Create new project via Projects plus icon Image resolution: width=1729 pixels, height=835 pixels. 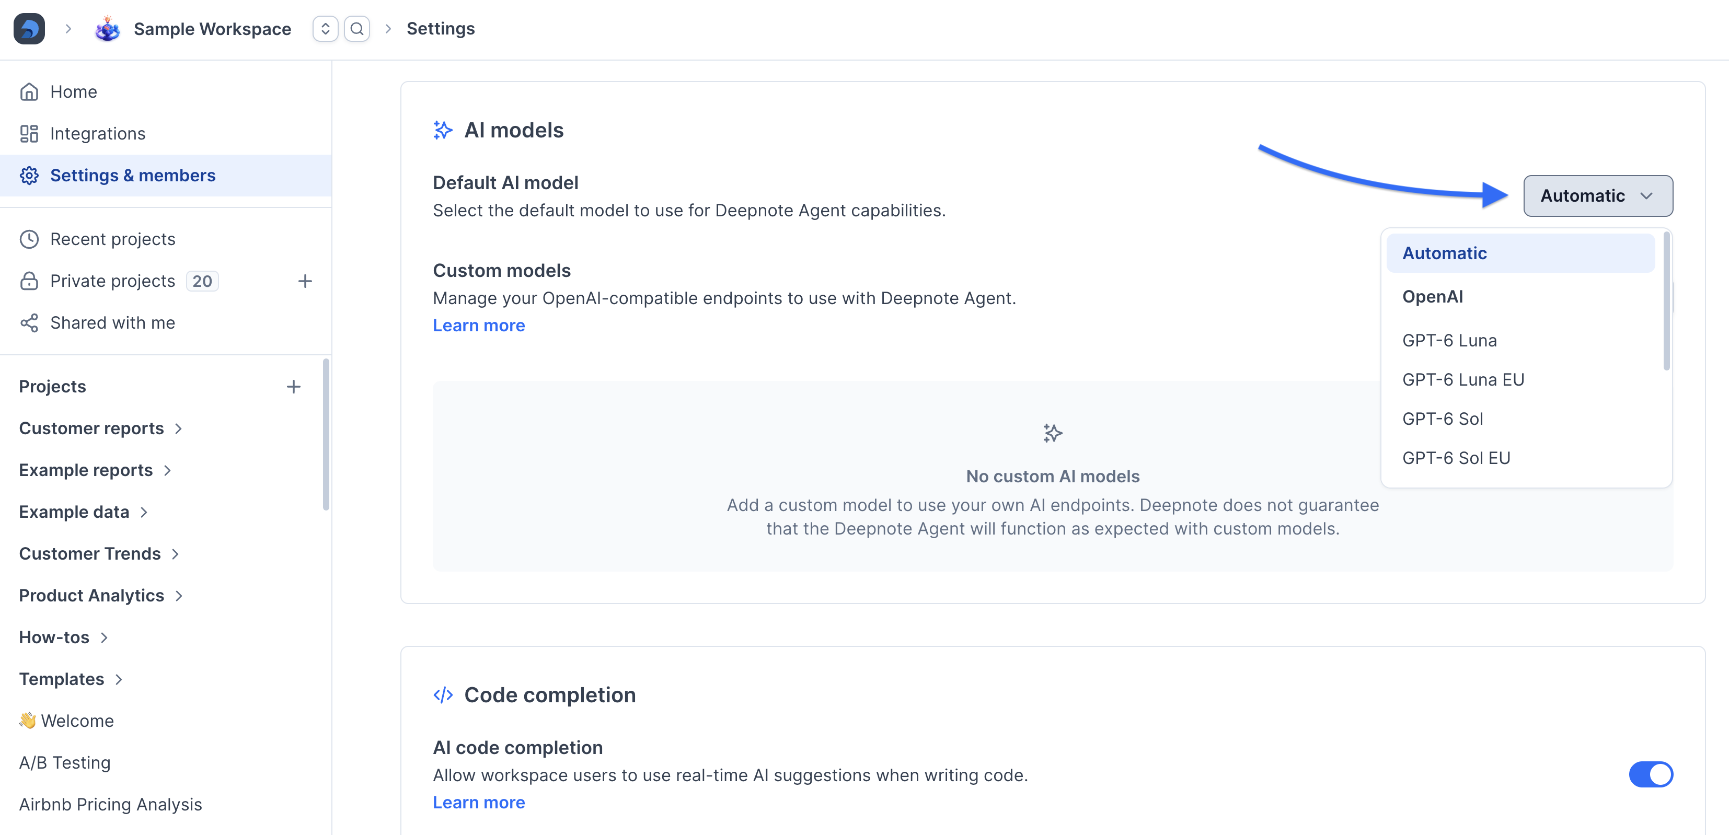tap(293, 387)
